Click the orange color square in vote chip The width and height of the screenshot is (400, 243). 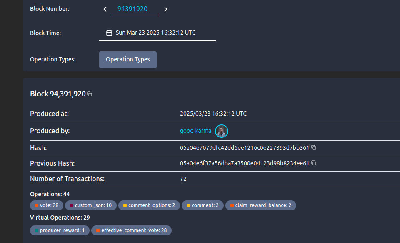pos(37,205)
